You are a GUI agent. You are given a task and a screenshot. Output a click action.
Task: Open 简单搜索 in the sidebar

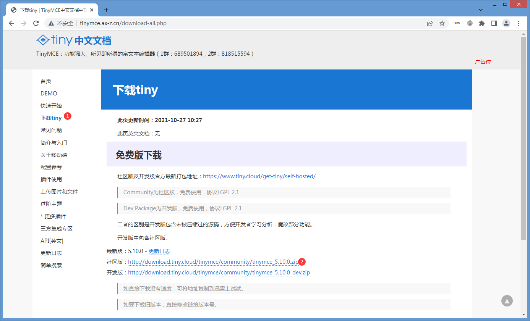(x=51, y=265)
